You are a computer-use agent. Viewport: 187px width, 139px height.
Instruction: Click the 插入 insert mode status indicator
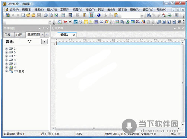[173, 134]
